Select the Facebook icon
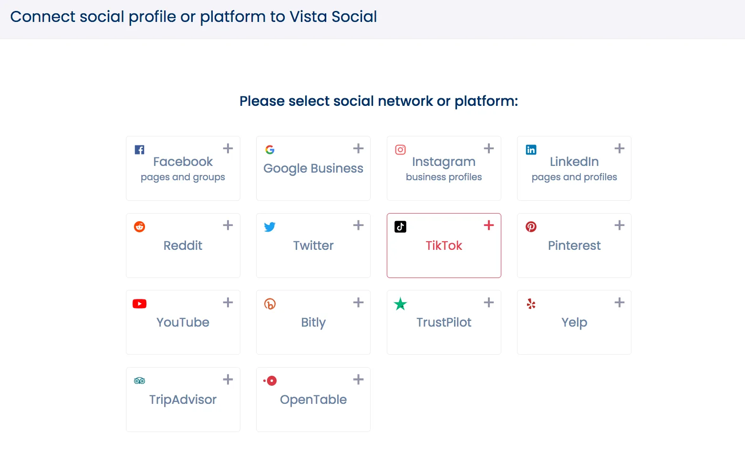The image size is (745, 473). pos(139,149)
